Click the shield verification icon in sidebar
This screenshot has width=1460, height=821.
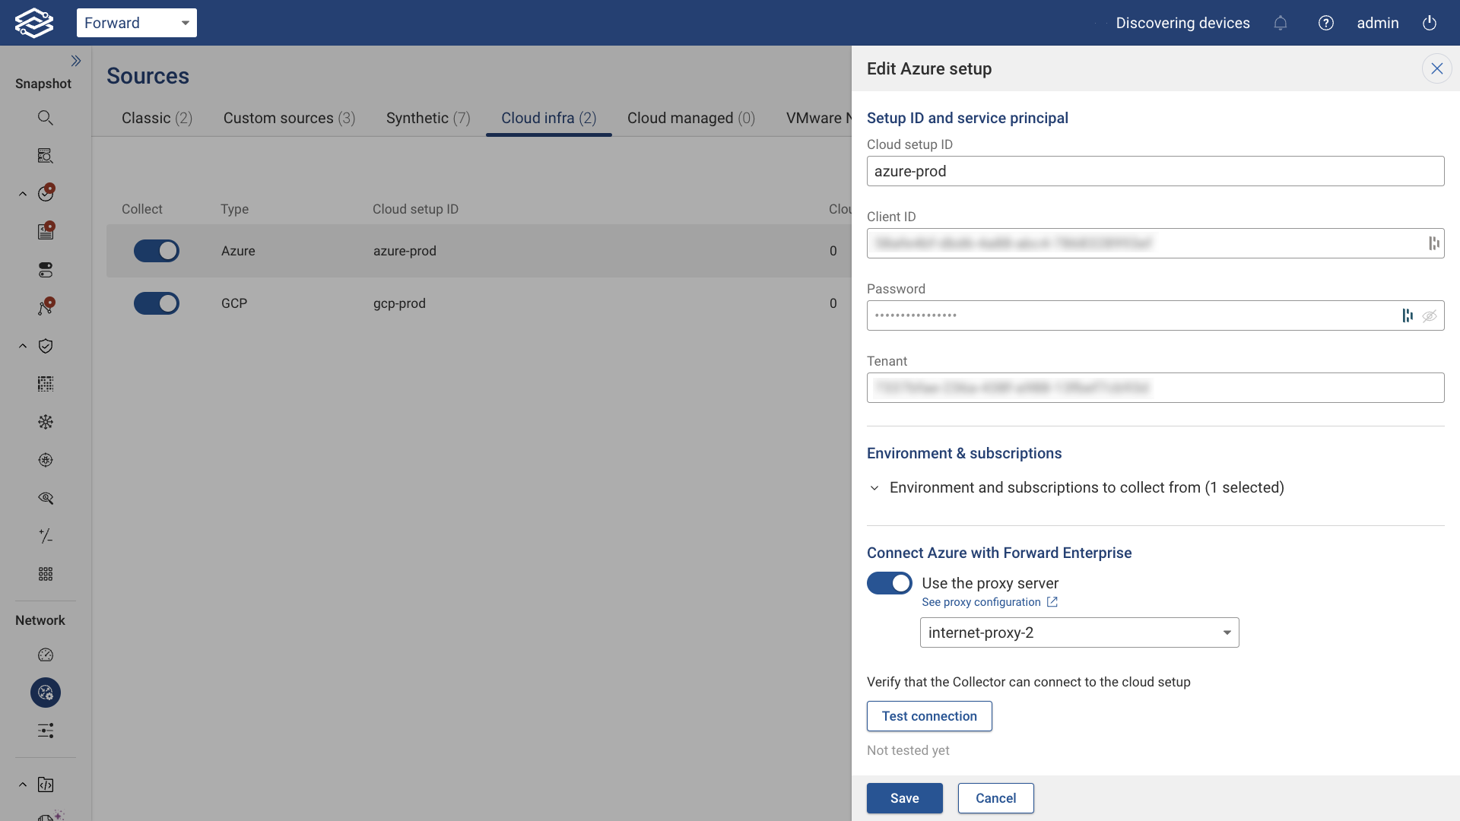[46, 346]
